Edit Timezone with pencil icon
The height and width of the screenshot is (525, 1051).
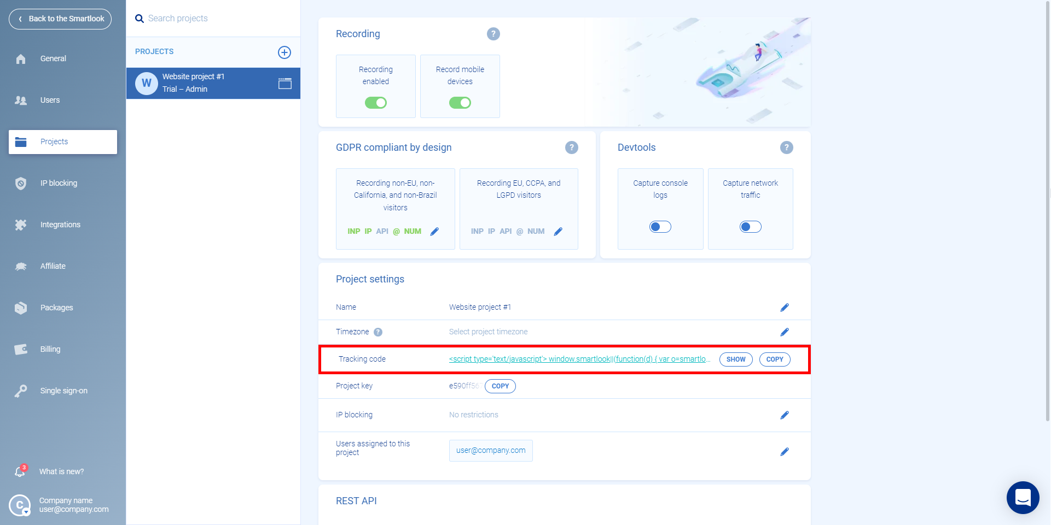coord(785,332)
